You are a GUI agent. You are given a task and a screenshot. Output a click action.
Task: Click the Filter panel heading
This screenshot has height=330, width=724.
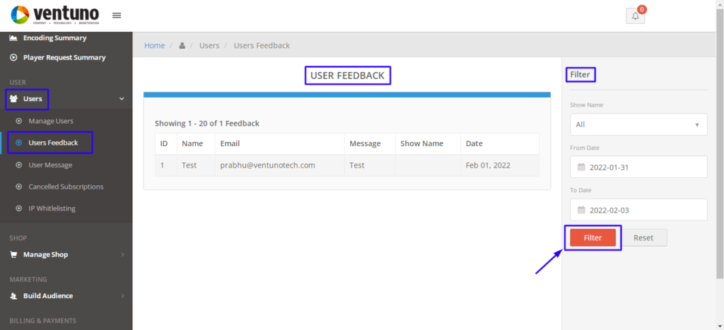click(x=580, y=74)
